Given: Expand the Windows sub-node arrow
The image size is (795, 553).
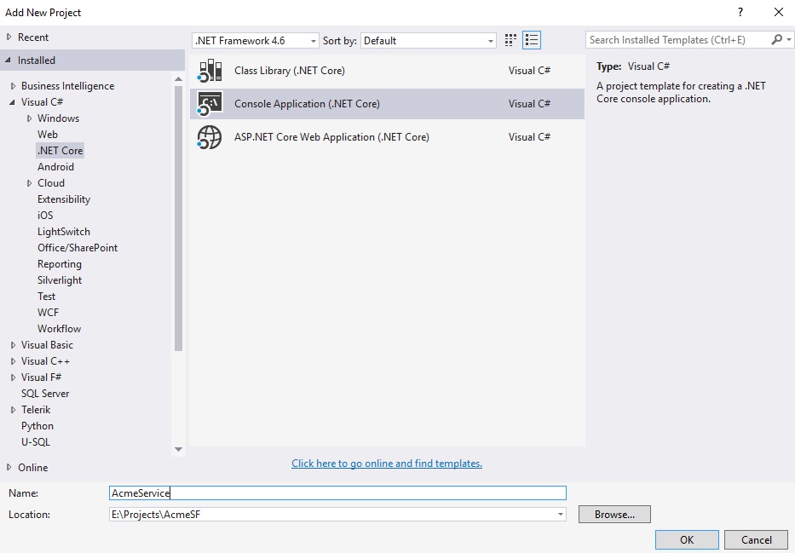Looking at the screenshot, I should pyautogui.click(x=30, y=118).
